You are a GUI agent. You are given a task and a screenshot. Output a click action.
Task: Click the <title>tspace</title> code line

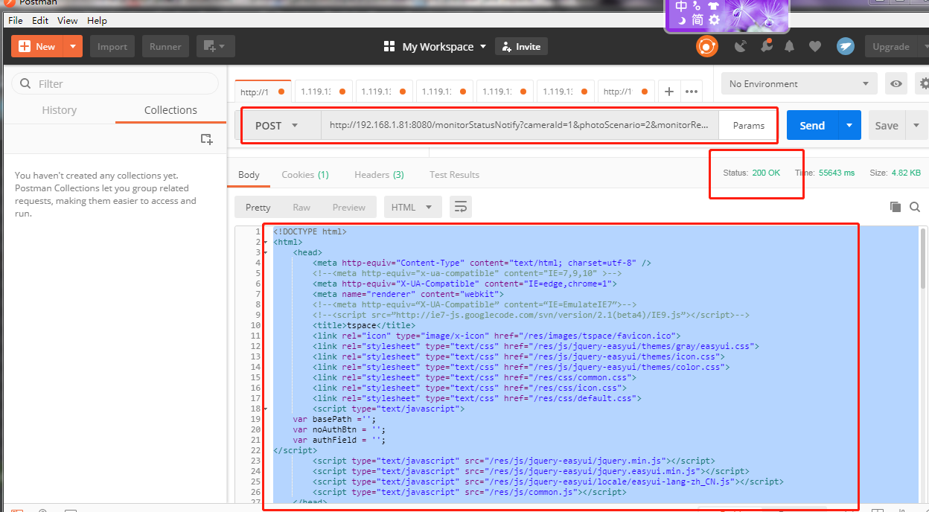(363, 325)
